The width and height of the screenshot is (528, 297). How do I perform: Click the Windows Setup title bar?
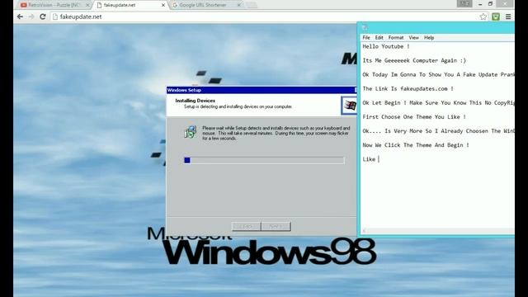click(x=262, y=90)
